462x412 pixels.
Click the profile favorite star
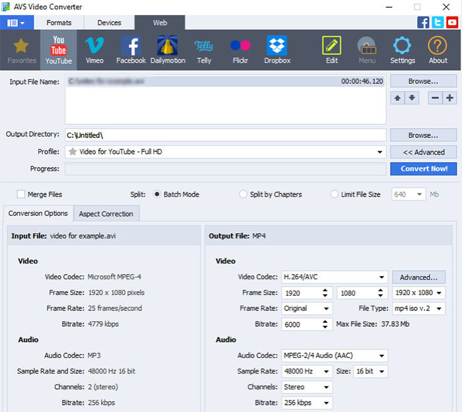click(x=73, y=152)
